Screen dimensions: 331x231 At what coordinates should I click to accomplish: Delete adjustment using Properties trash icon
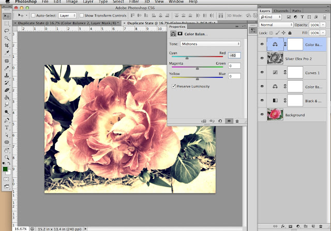(x=237, y=120)
